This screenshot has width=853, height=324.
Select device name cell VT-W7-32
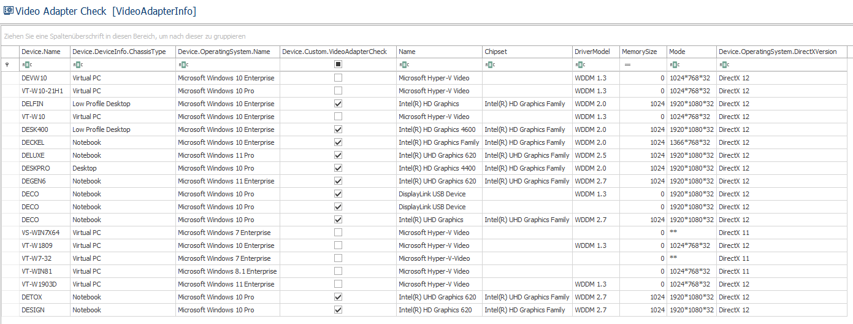[45, 258]
